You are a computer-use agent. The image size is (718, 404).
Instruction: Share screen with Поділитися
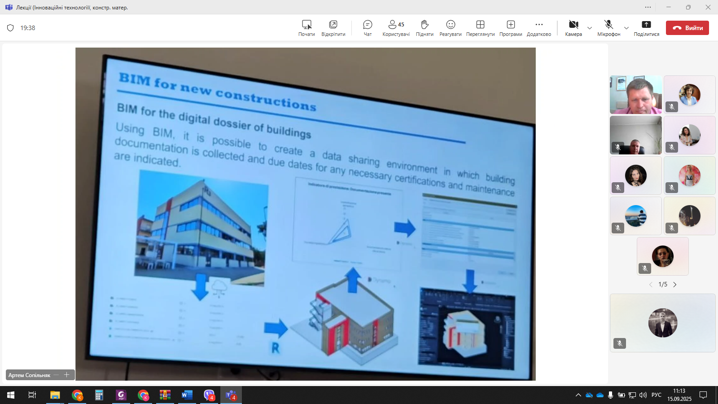(x=646, y=28)
